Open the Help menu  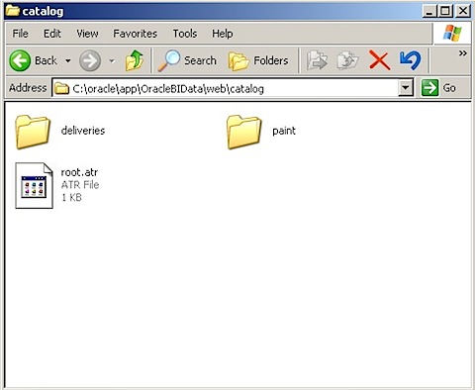point(223,34)
